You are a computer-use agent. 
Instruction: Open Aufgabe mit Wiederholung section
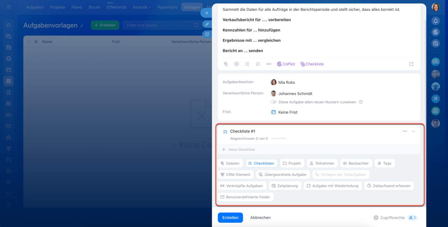(x=333, y=186)
